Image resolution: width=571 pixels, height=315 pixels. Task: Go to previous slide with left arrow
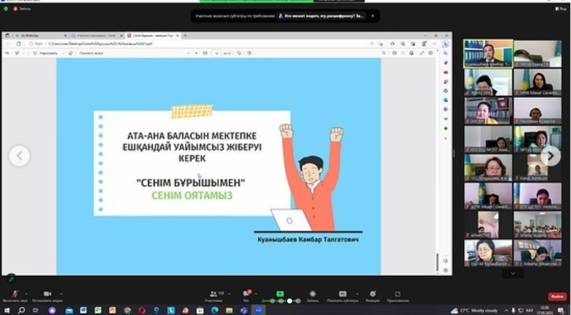19,156
